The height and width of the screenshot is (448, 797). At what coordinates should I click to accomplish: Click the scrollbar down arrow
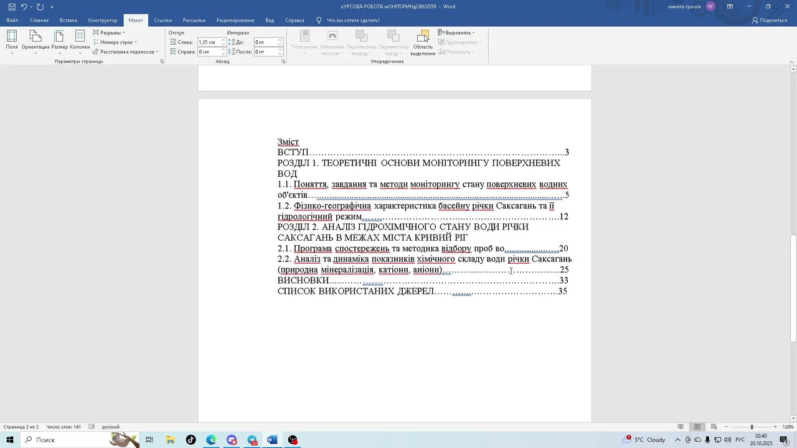point(793,418)
